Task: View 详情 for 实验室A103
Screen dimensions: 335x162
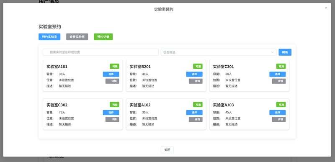Action: click(279, 119)
